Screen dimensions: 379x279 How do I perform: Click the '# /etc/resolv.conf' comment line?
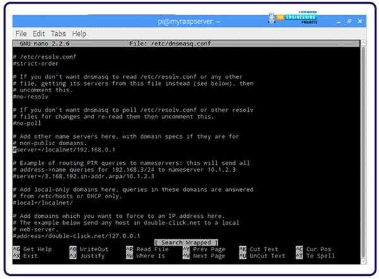(x=45, y=57)
